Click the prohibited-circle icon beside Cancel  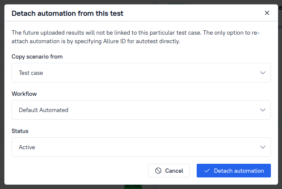pyautogui.click(x=158, y=171)
